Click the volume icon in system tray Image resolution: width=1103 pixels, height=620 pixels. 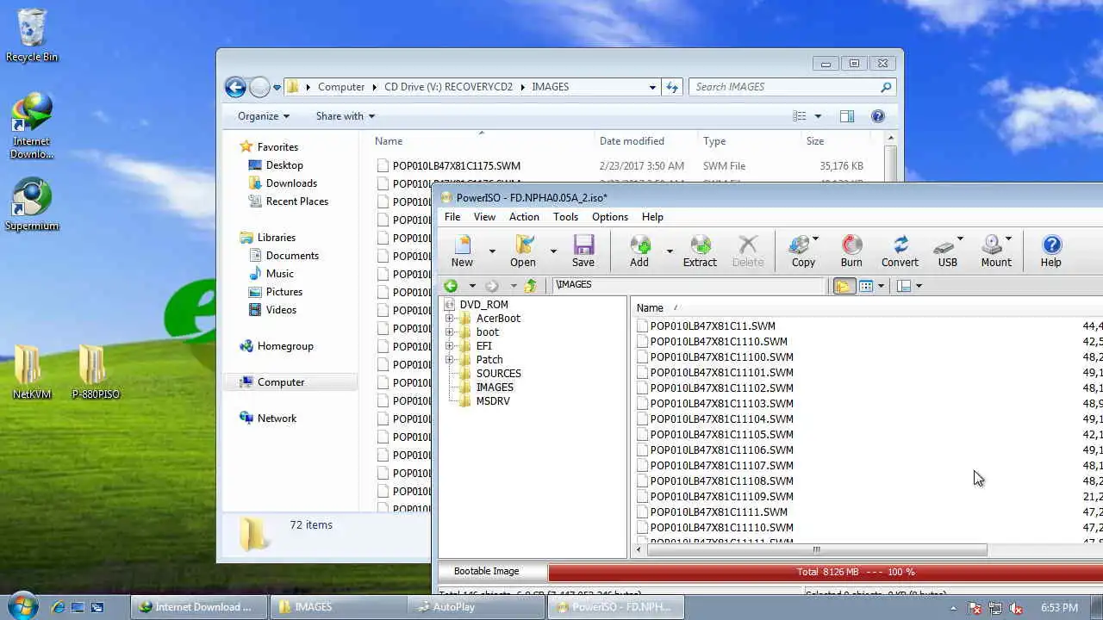[x=1014, y=608]
